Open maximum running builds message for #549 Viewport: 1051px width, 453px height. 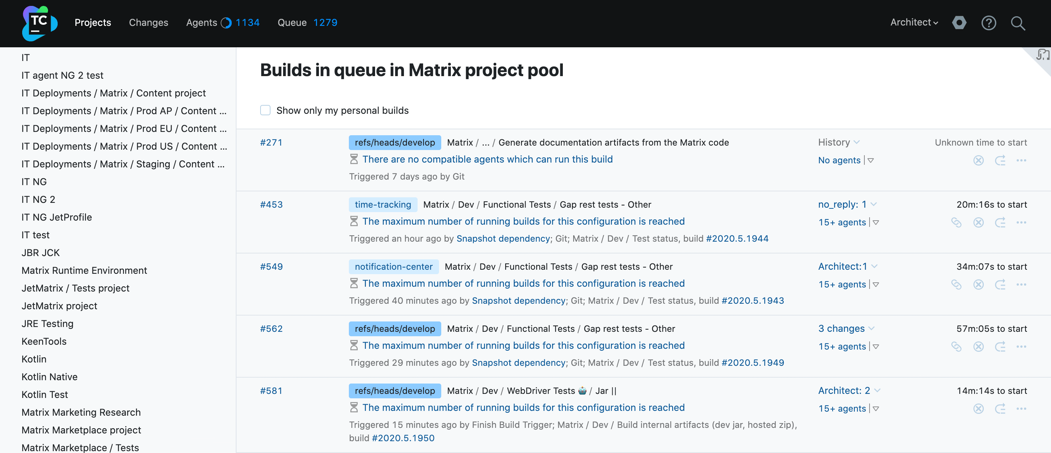523,283
